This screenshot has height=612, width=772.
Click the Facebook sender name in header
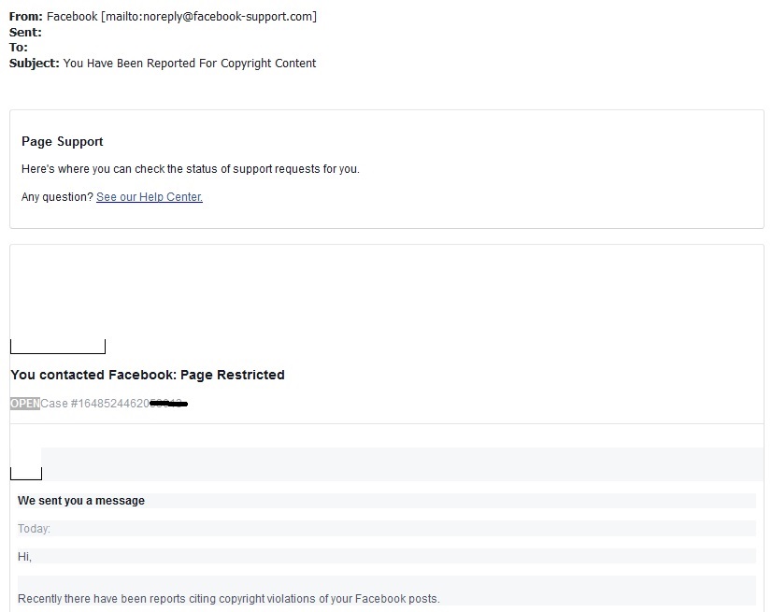point(72,17)
